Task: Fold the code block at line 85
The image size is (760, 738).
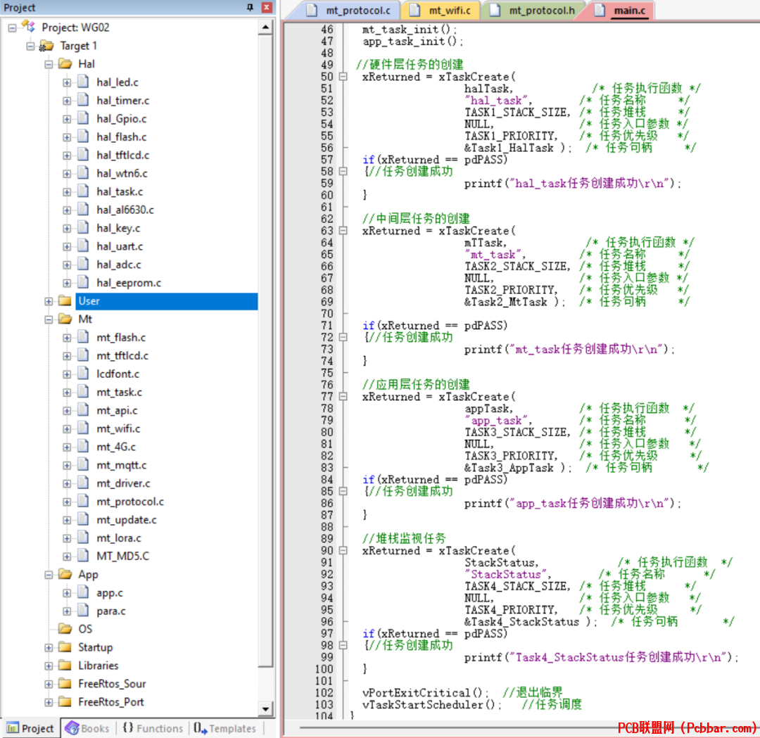Action: tap(343, 491)
